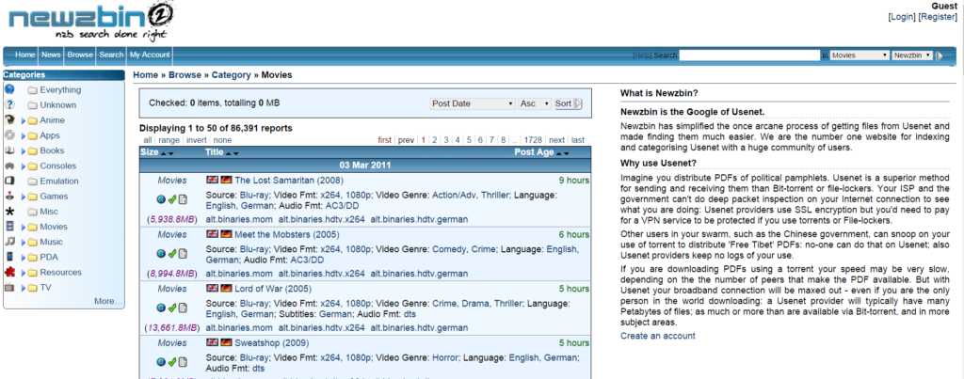964x379 pixels.
Task: Expand the Apps category tree
Action: [x=24, y=135]
